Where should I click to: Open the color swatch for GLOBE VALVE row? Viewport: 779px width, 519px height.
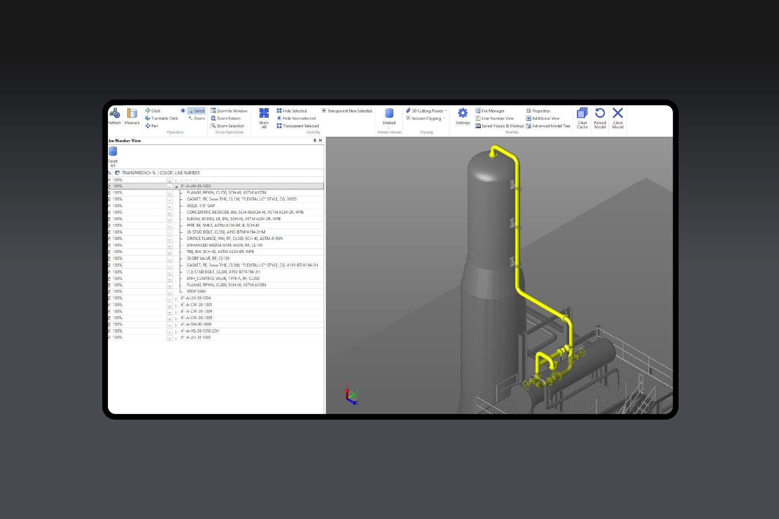[x=170, y=258]
